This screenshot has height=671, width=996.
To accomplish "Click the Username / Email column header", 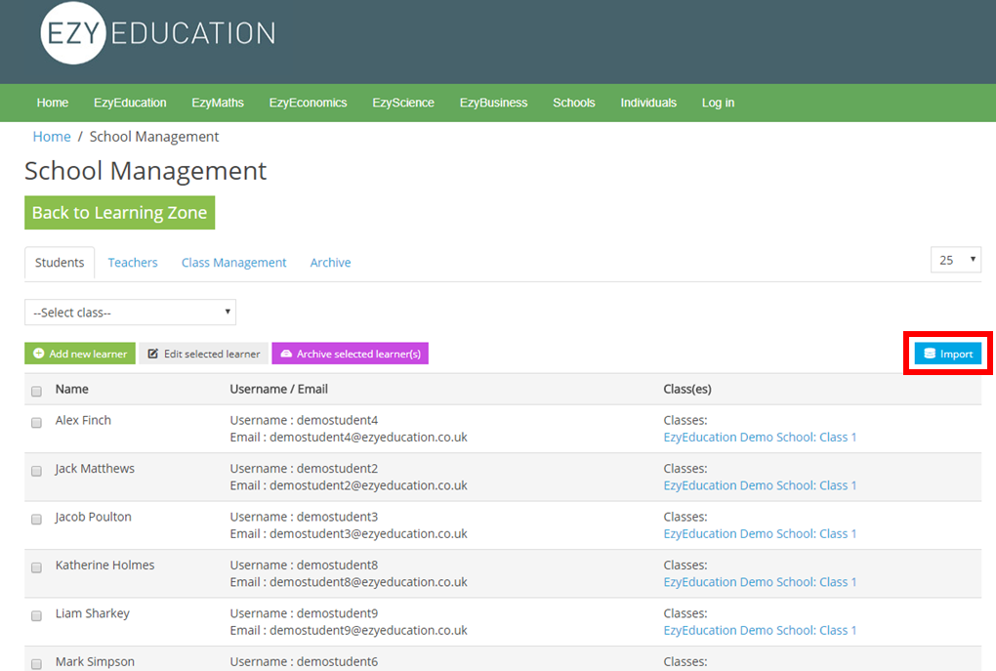I will tap(279, 389).
